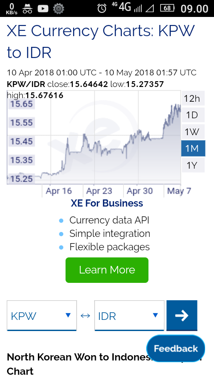The height and width of the screenshot is (381, 214).
Task: Select the 1D chart range
Action: pyautogui.click(x=192, y=115)
